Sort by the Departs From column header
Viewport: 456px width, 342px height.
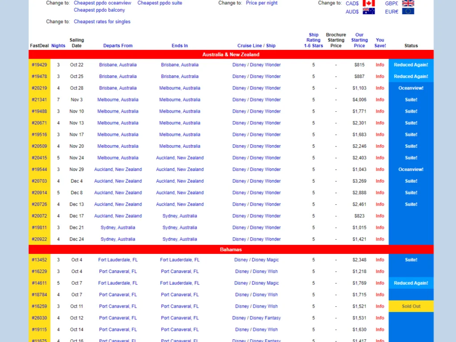[x=118, y=46]
